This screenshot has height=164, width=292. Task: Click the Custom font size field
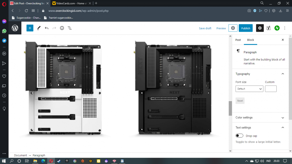tap(271, 89)
